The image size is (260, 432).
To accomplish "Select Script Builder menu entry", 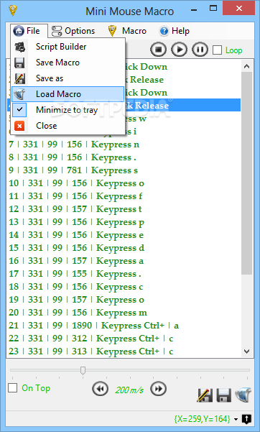I will 68,47.
